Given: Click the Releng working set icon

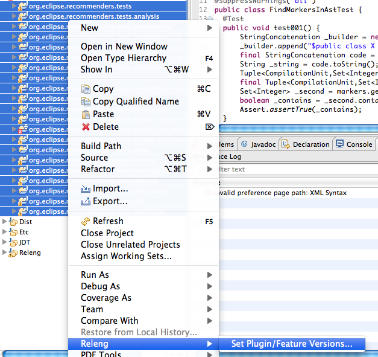Looking at the screenshot, I should click(13, 252).
